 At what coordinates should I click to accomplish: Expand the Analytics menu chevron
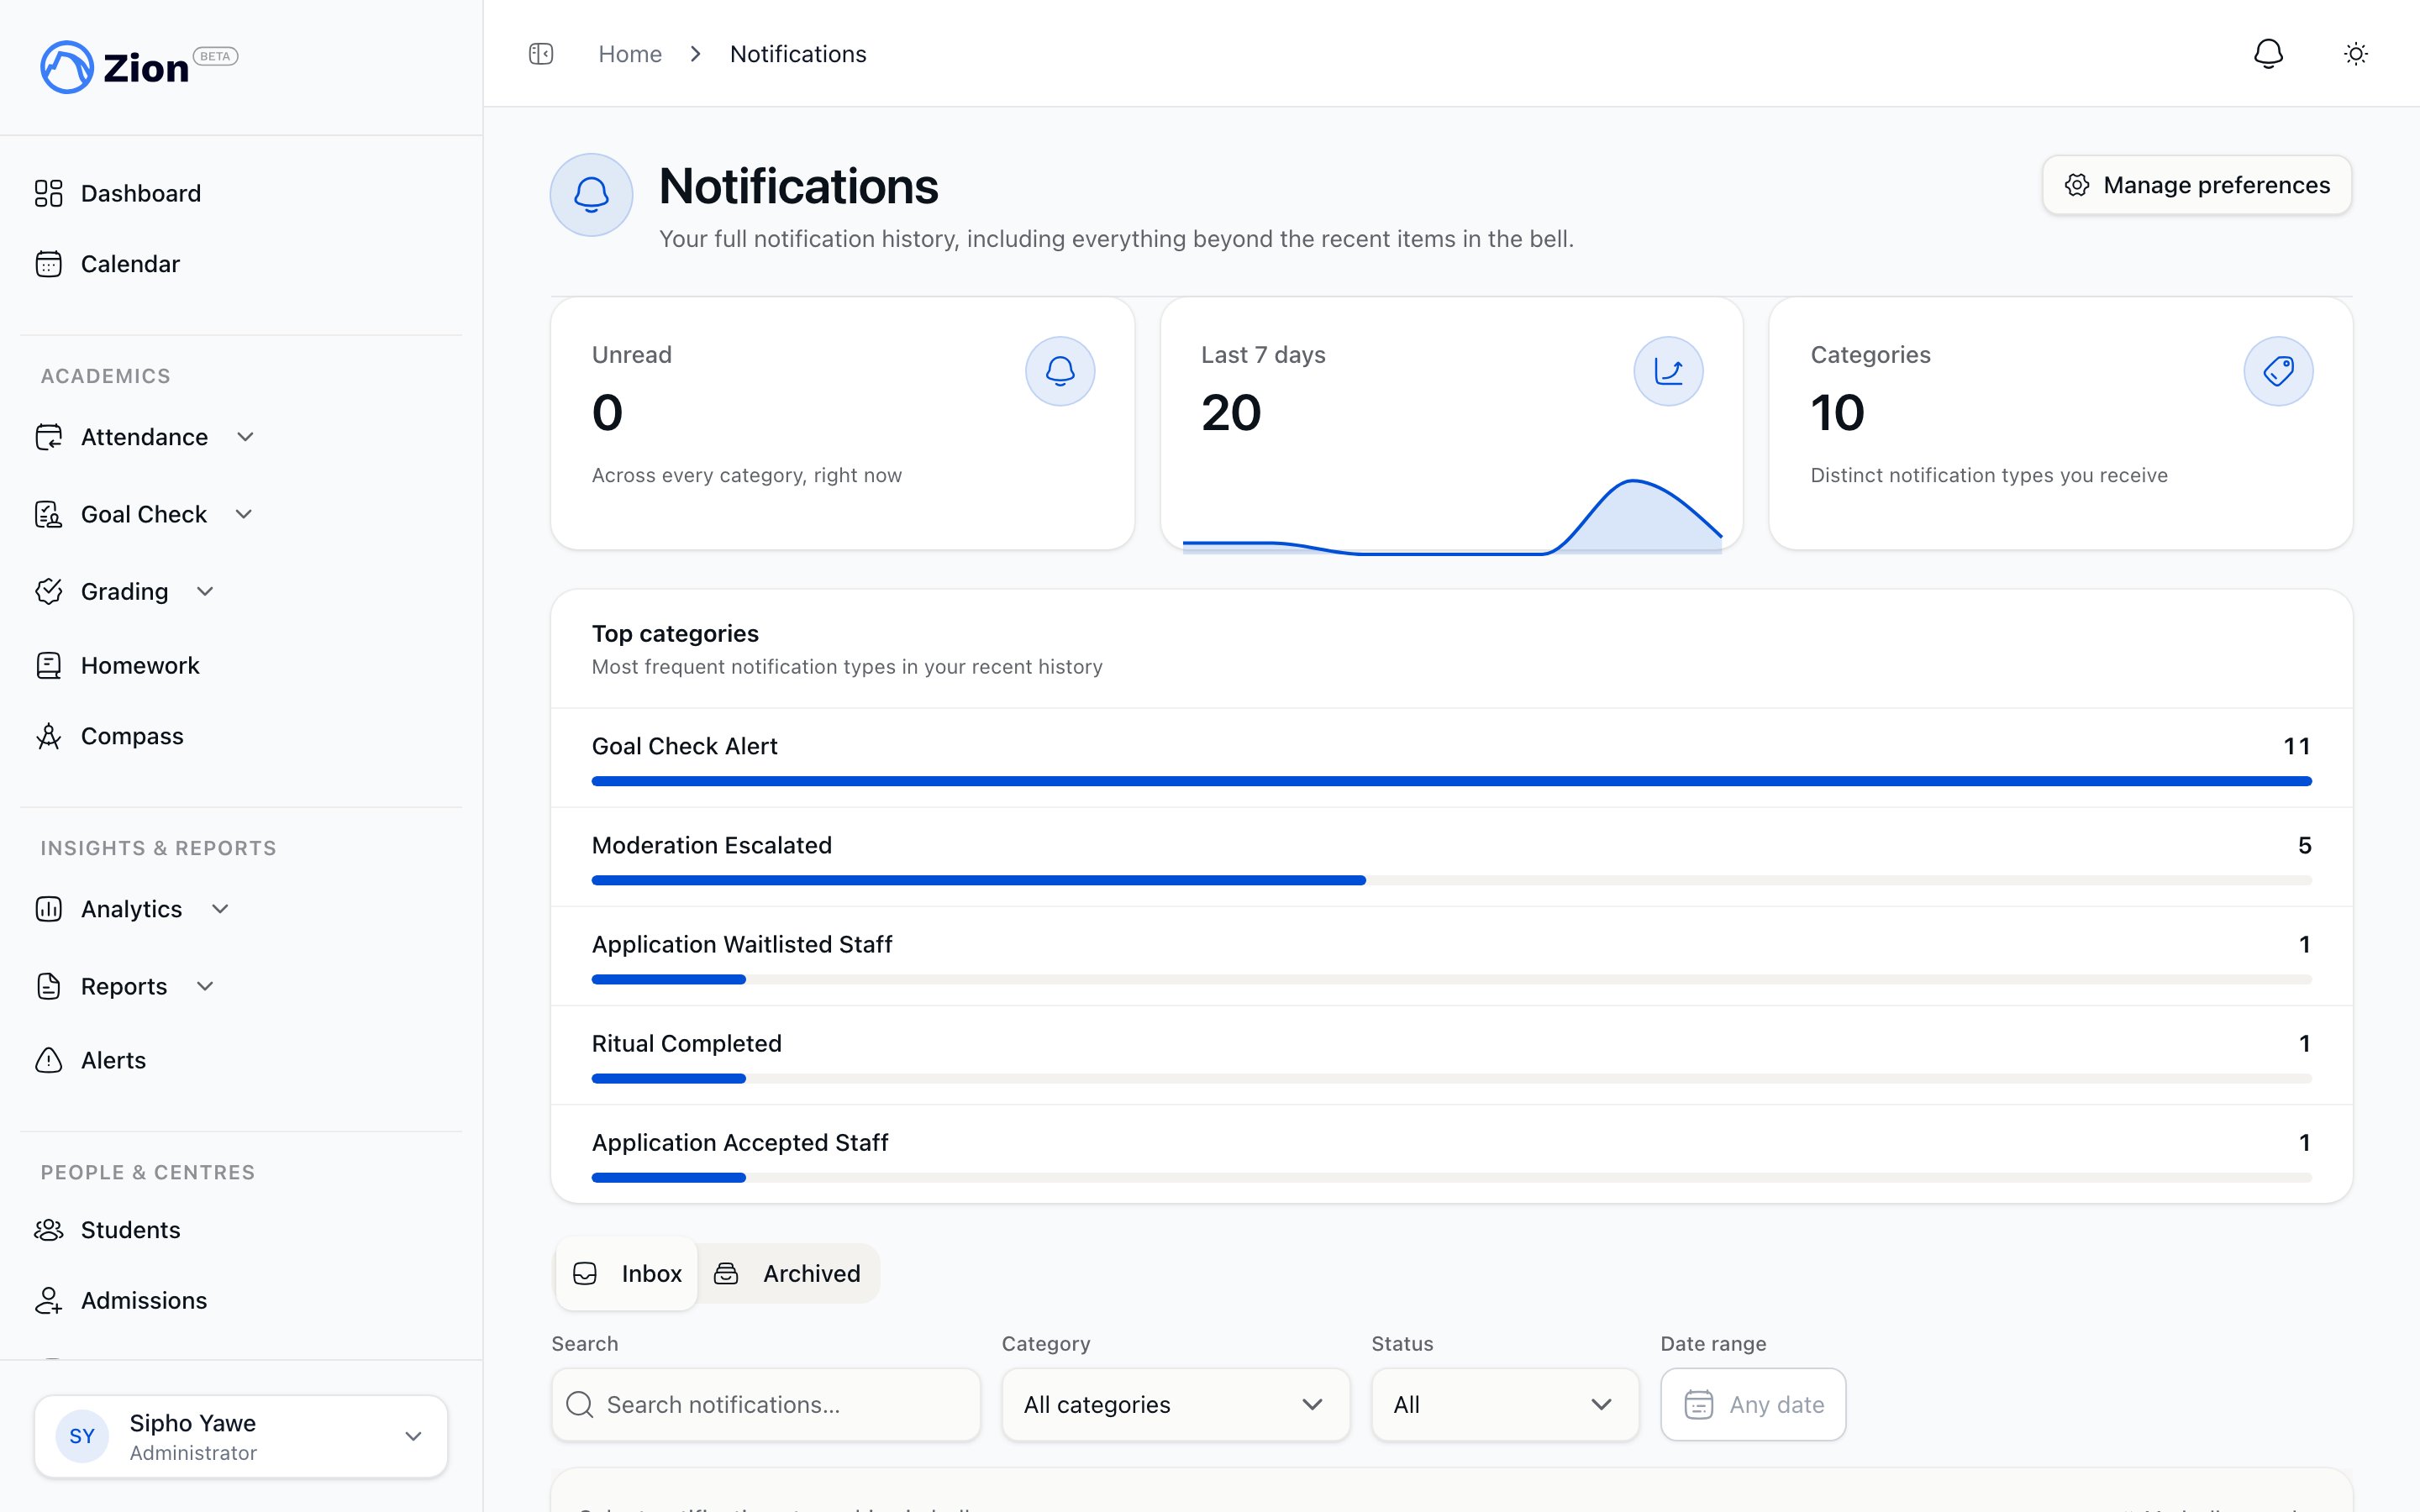click(x=220, y=909)
